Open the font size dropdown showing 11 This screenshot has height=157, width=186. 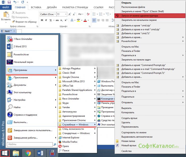point(65,14)
